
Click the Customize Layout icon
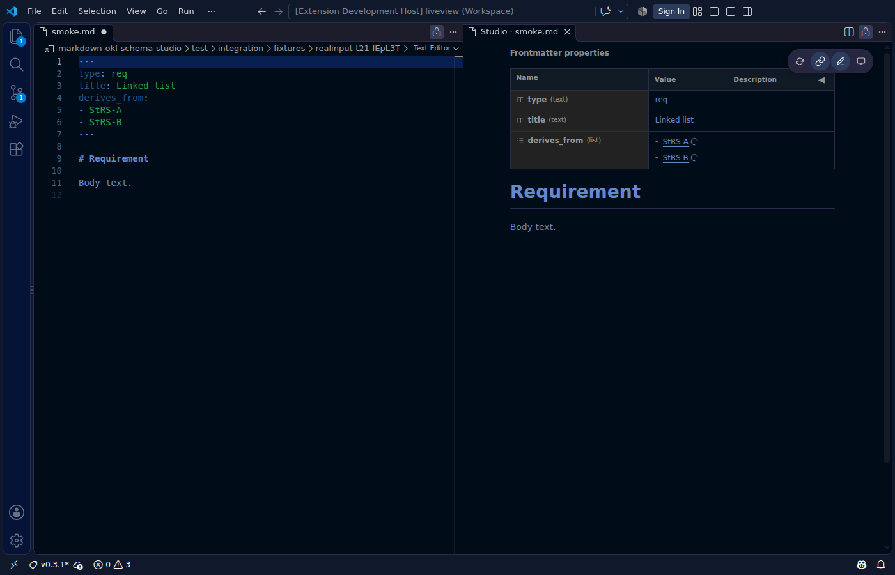click(697, 11)
